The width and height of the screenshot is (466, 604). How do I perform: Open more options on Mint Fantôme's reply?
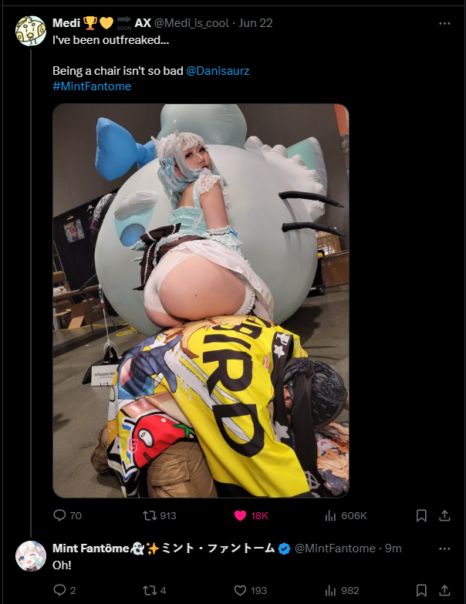(444, 548)
